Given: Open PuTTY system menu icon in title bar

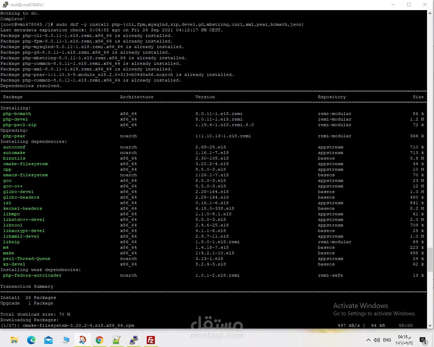Looking at the screenshot, I should [5, 5].
